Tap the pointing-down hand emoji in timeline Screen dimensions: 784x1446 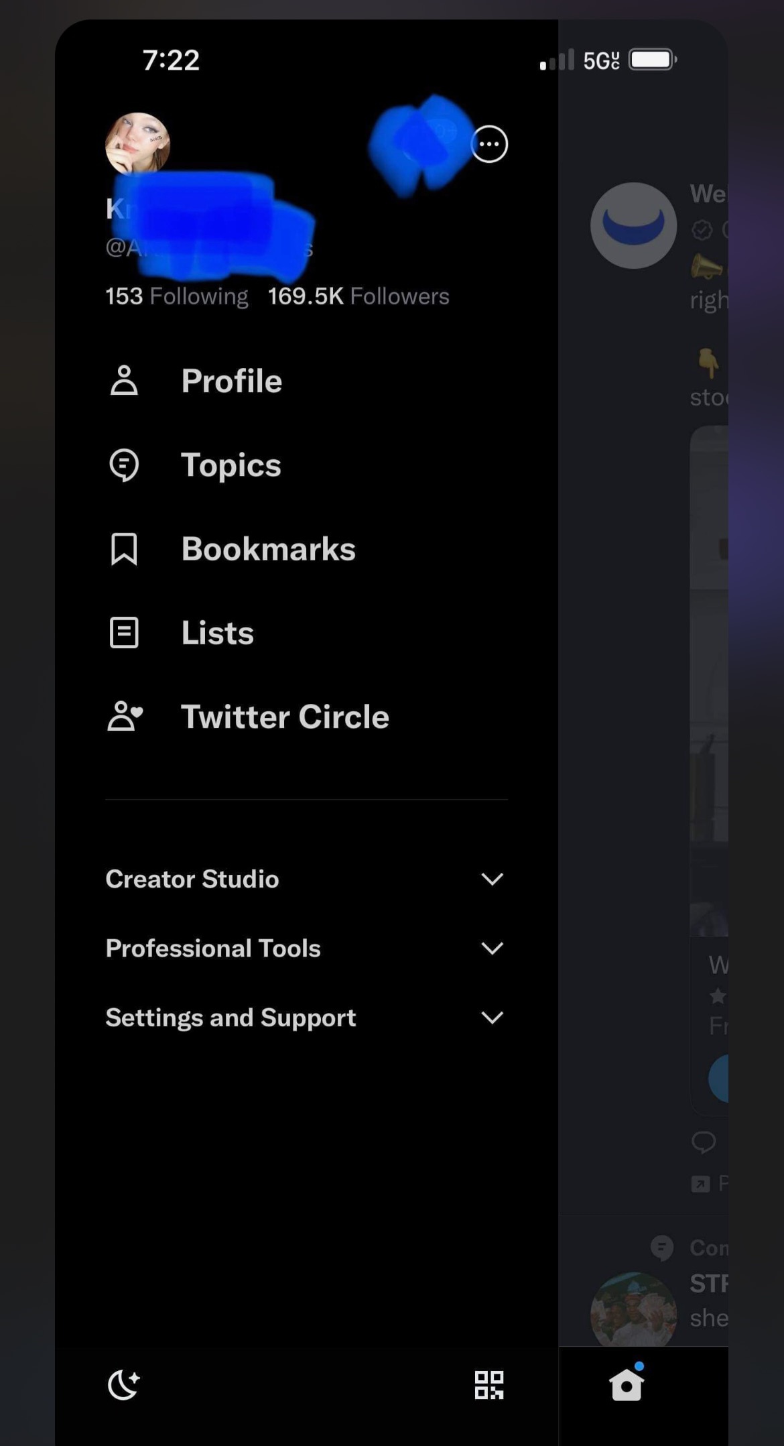click(x=708, y=363)
